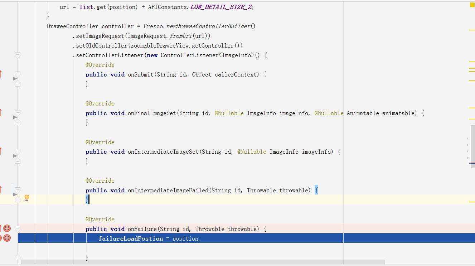The height and width of the screenshot is (266, 475).
Task: Click the lightbulb intention action icon
Action: 26,198
